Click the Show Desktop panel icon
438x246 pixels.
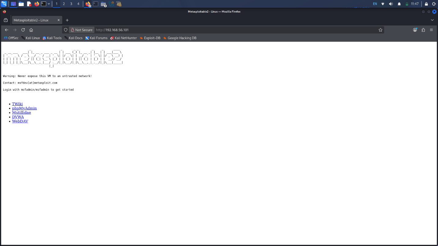click(13, 4)
